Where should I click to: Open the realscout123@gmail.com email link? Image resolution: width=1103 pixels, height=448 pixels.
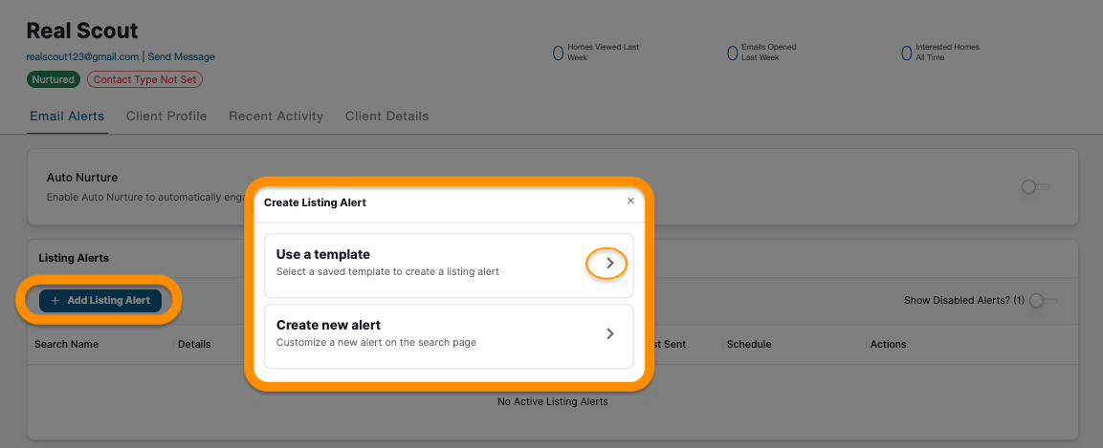[82, 57]
